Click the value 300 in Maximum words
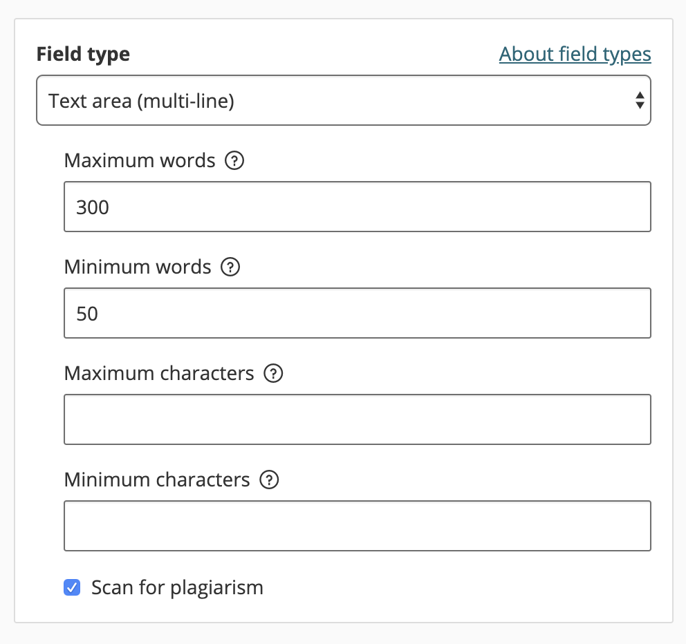The image size is (686, 644). click(x=93, y=207)
